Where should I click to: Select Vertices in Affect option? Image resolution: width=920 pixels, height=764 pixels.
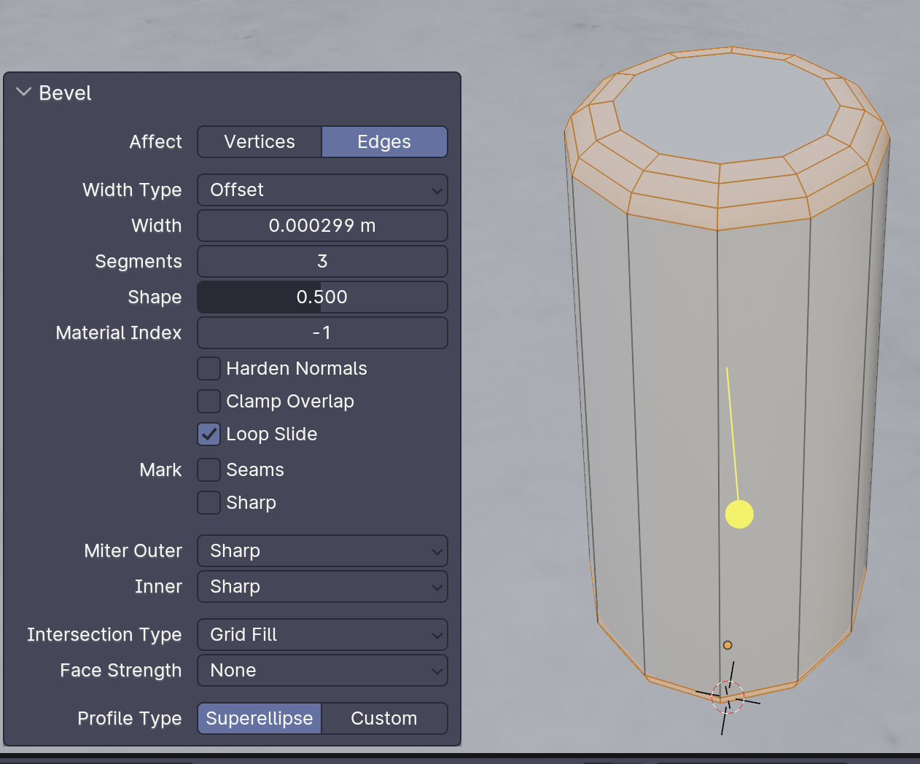pyautogui.click(x=260, y=141)
